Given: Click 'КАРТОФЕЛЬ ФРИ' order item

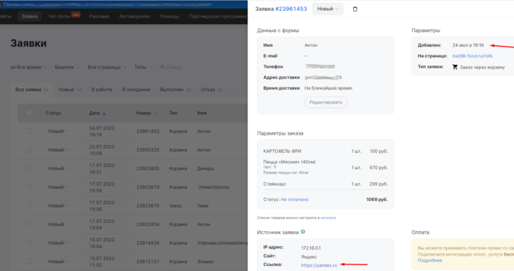Looking at the screenshot, I should click(282, 152).
